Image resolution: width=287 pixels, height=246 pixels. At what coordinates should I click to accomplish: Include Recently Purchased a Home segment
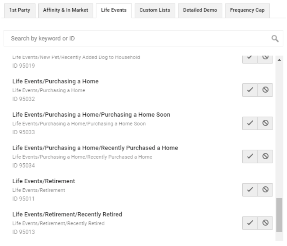(250, 156)
